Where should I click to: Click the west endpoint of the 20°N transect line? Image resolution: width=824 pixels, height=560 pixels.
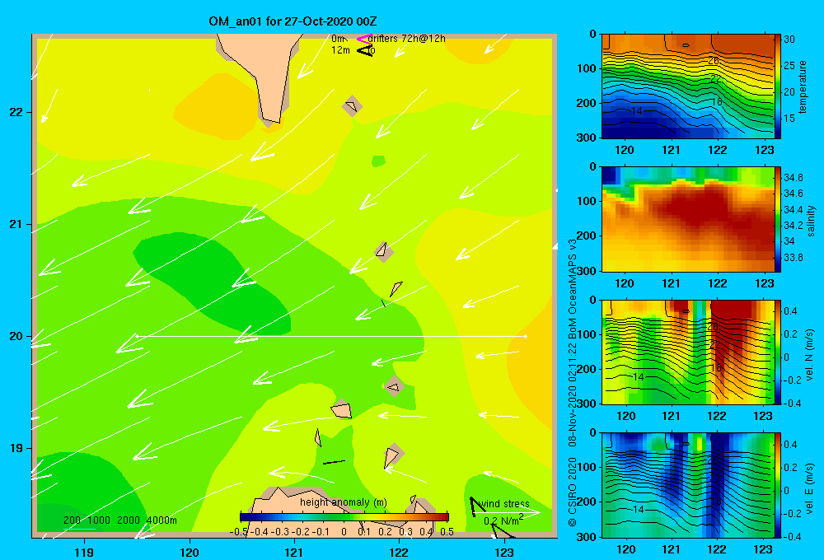[x=137, y=336]
